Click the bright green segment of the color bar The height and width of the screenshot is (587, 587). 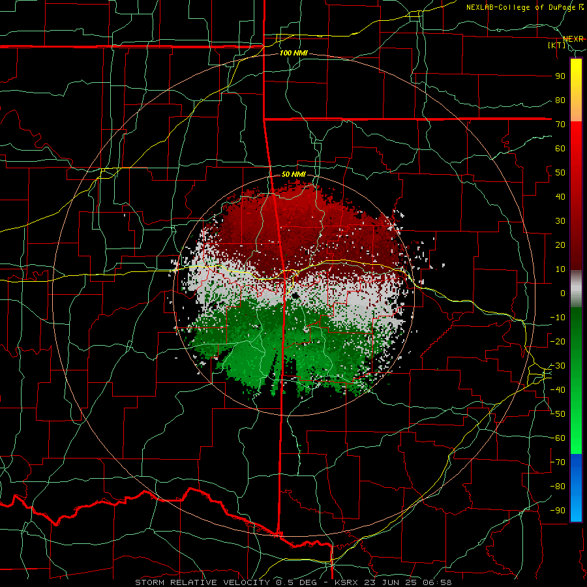point(576,430)
